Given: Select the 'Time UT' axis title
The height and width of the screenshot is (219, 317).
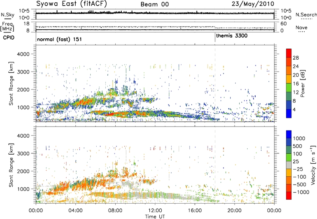Looking at the screenshot, I should tap(155, 217).
